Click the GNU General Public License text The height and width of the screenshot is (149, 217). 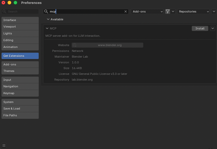pyautogui.click(x=99, y=74)
